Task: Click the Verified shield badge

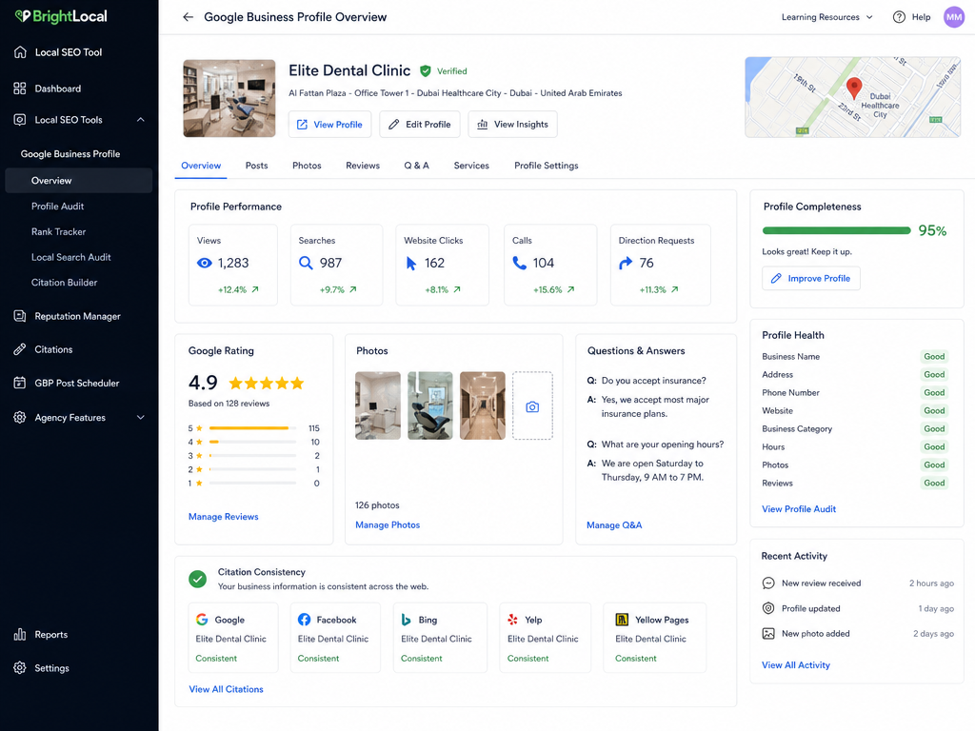Action: pyautogui.click(x=426, y=70)
